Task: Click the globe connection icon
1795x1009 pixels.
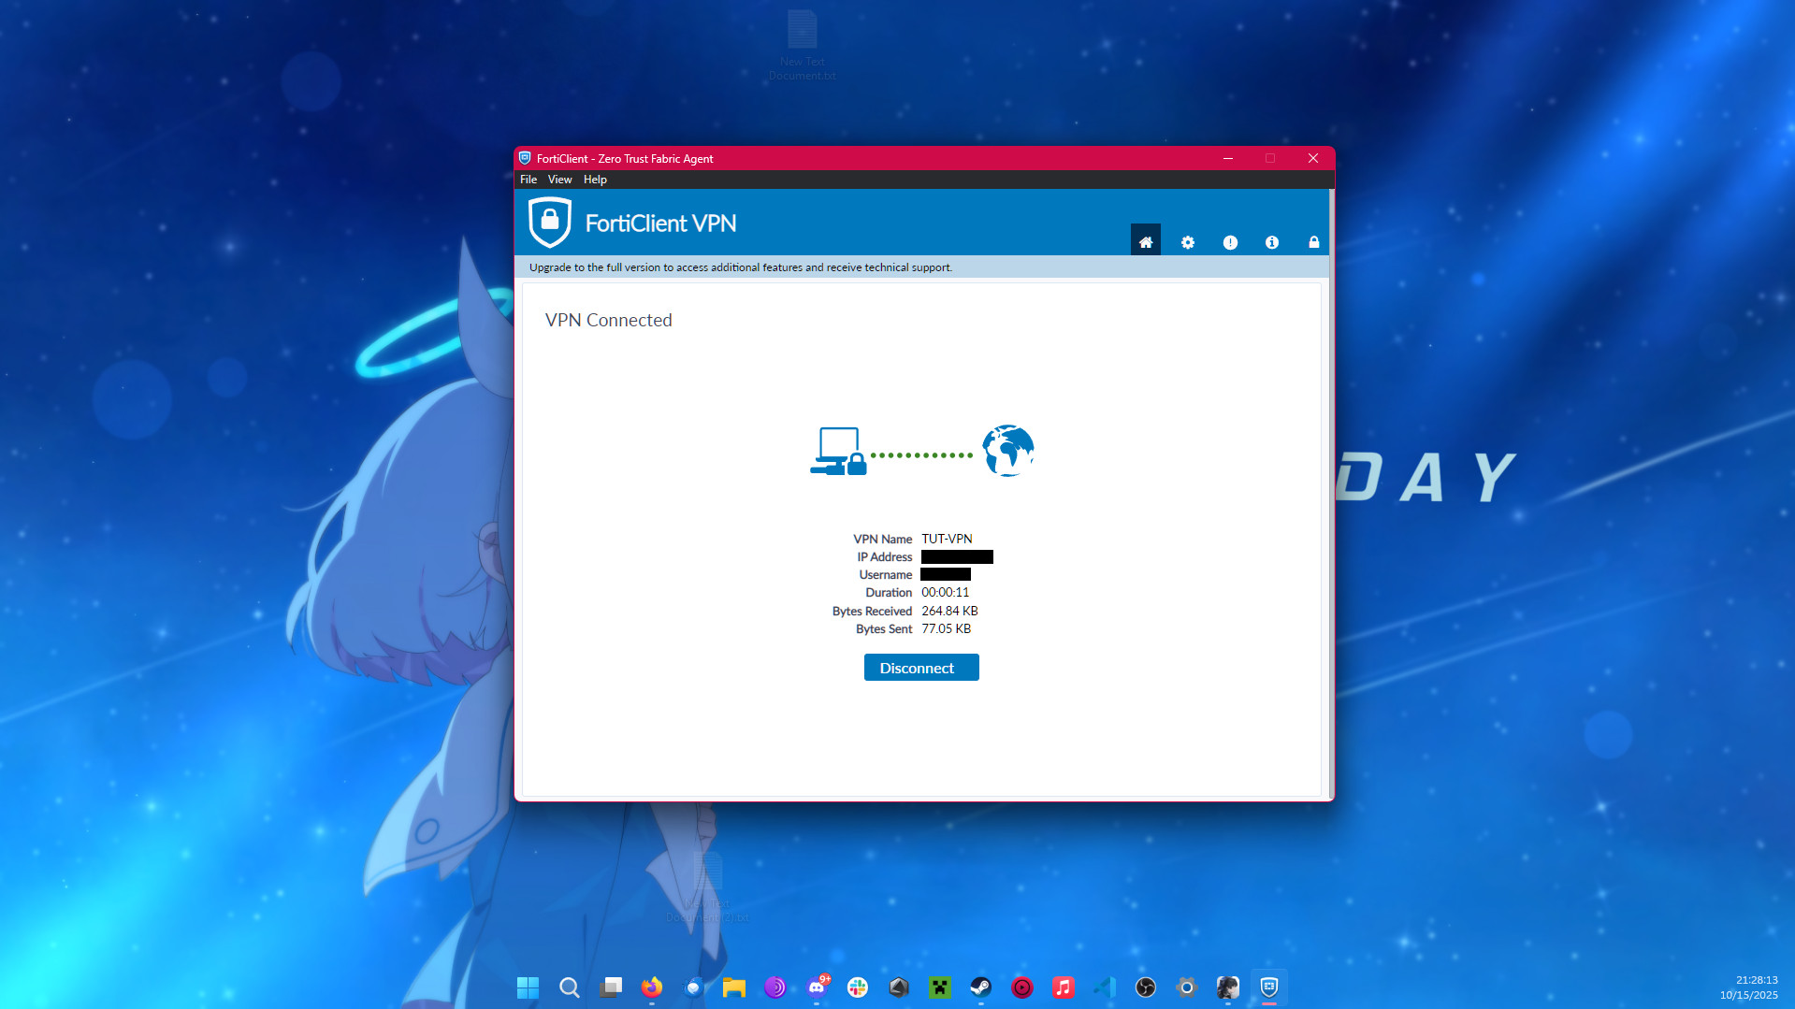Action: click(1007, 451)
